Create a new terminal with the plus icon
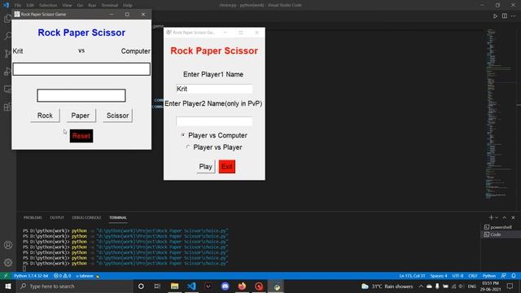This screenshot has width=521, height=293. coord(491,217)
